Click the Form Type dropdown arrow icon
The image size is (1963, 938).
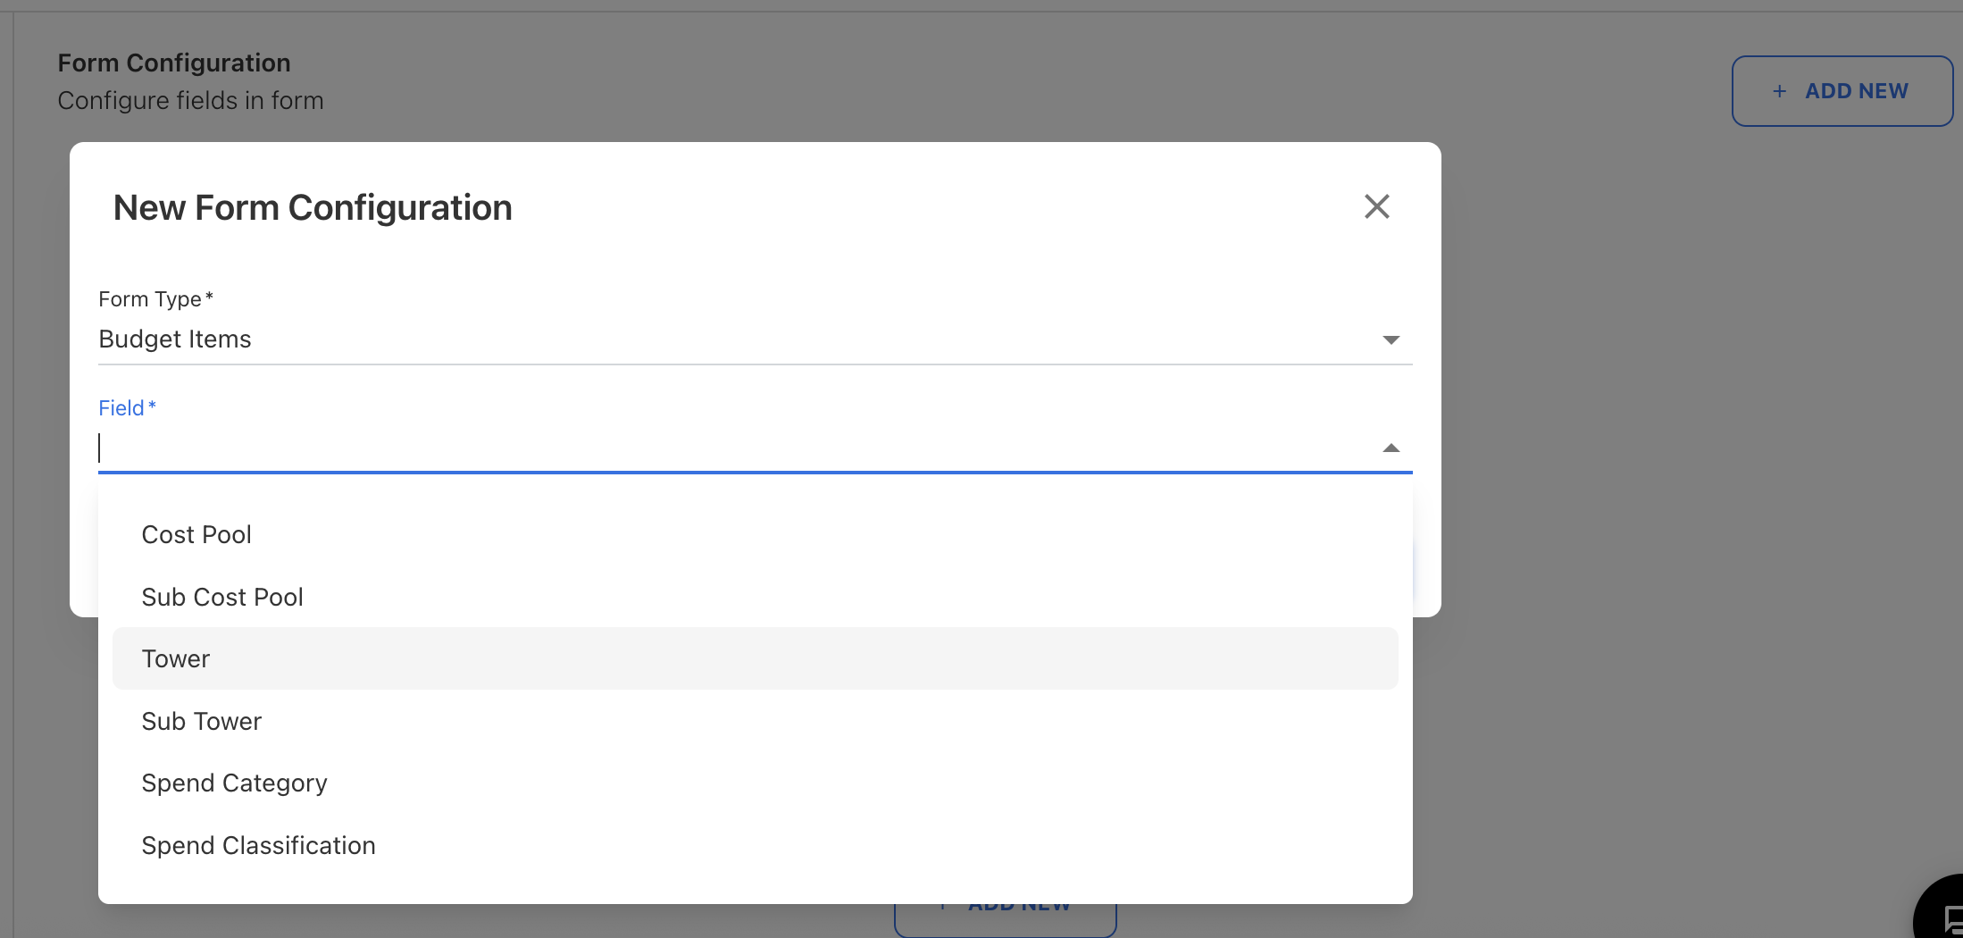pos(1391,339)
